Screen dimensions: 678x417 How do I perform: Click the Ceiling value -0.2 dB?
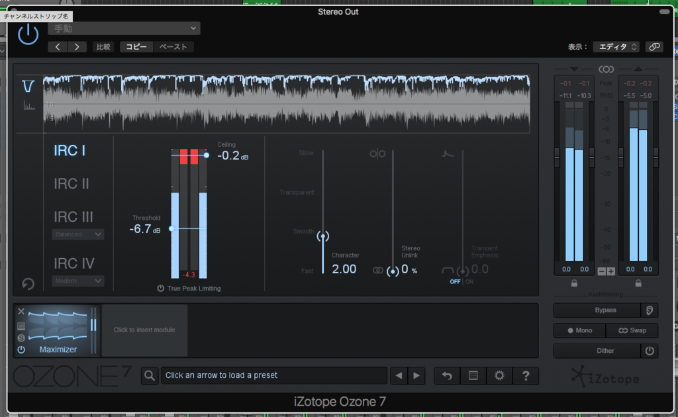click(232, 156)
